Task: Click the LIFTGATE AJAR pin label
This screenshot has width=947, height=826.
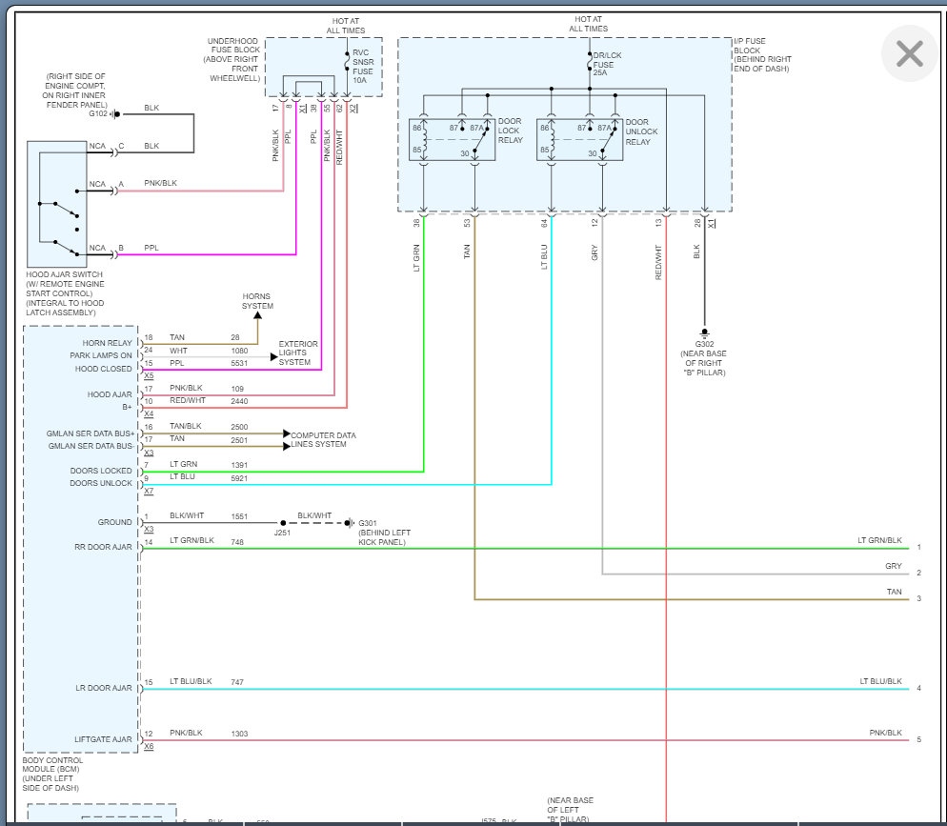Action: click(103, 739)
